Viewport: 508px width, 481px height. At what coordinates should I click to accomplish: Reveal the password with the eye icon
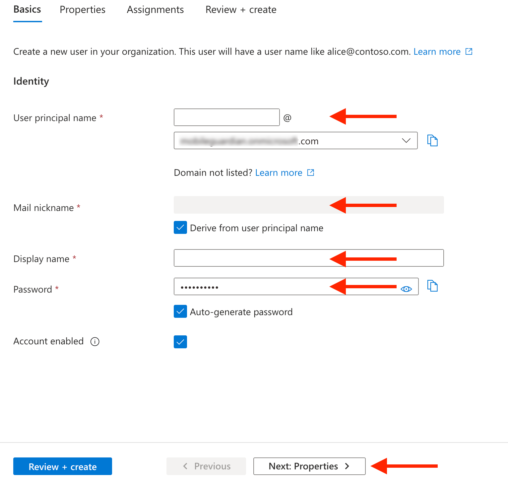coord(406,289)
